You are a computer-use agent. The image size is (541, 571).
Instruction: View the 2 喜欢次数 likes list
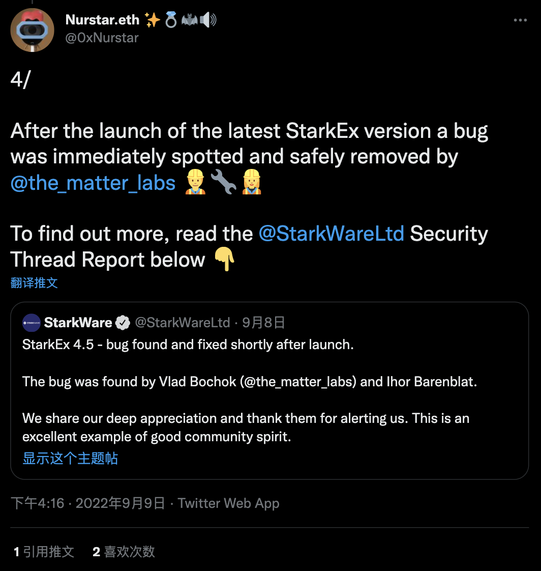pos(124,552)
